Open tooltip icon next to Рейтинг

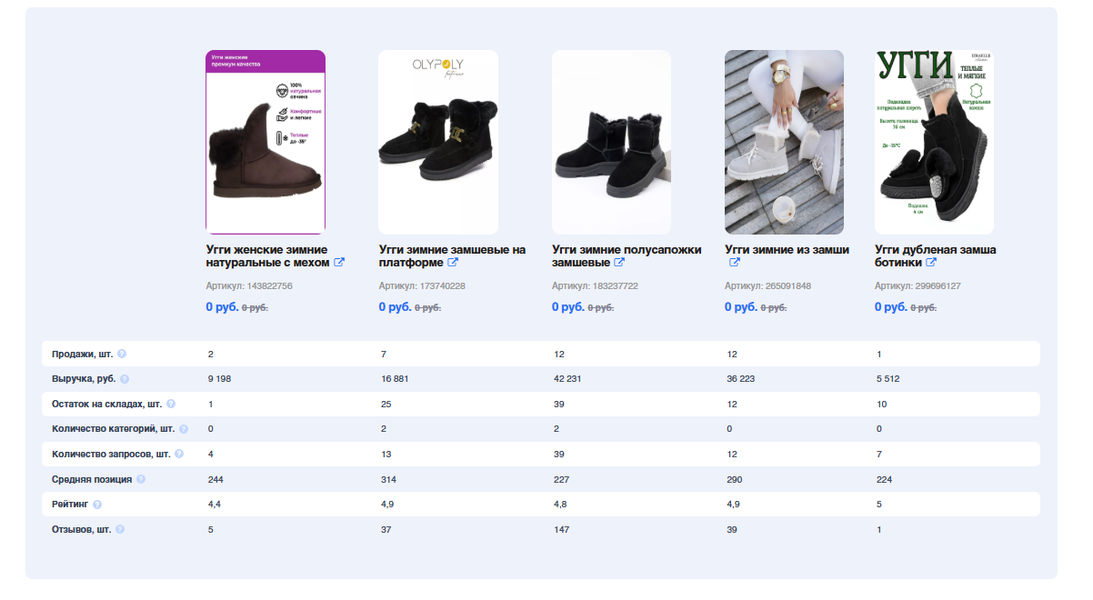pyautogui.click(x=97, y=505)
